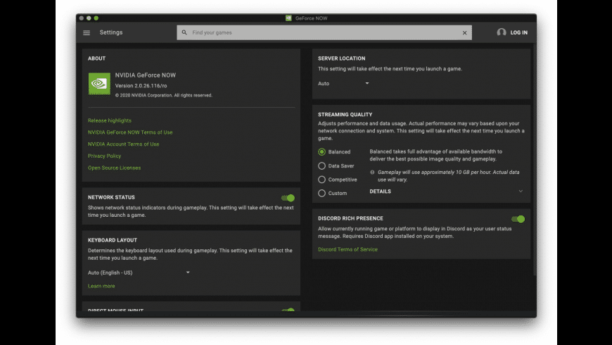Screen dimensions: 612x345
Task: Toggle Discord Rich Presence switch
Action: (x=518, y=219)
